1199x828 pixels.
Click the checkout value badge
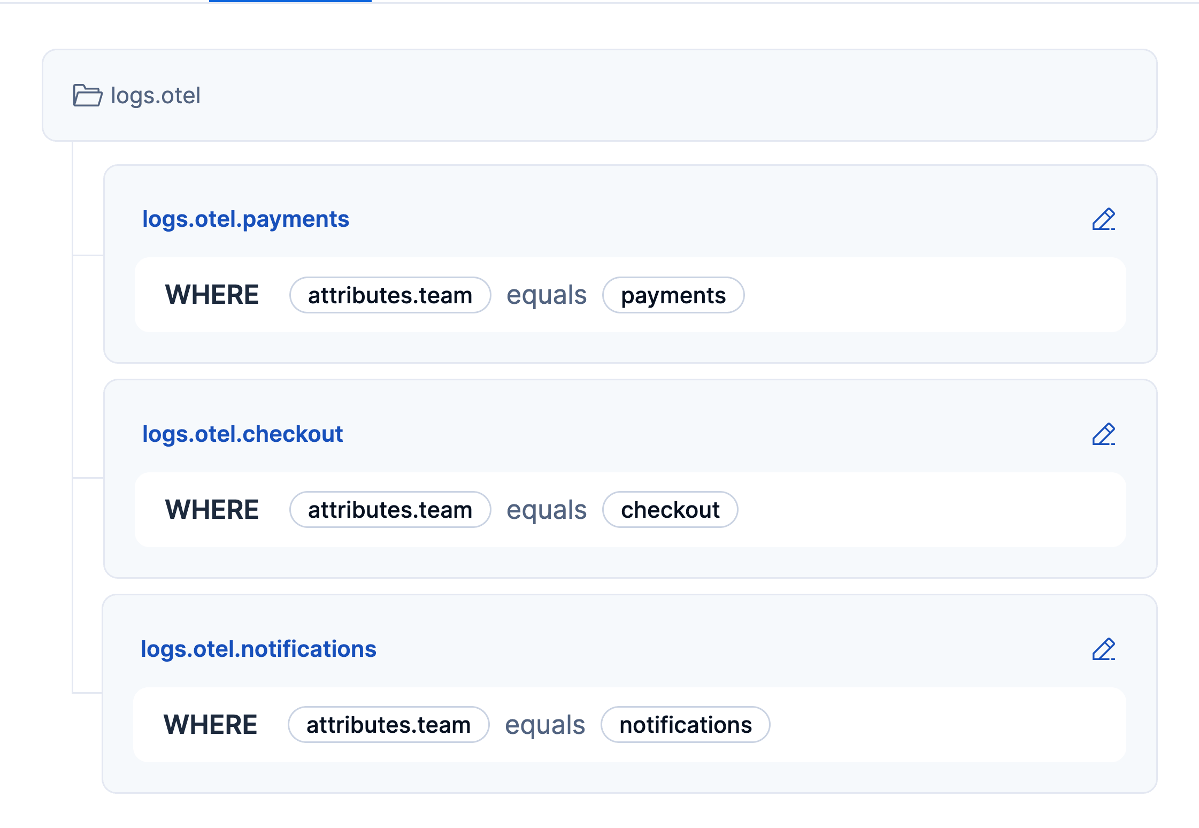[670, 510]
